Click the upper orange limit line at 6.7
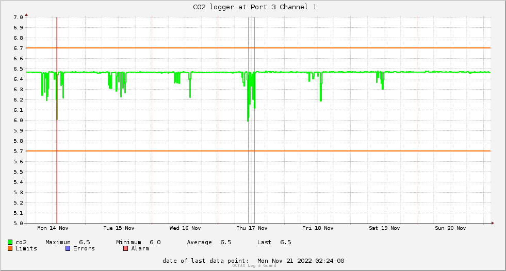This screenshot has height=271, width=506. click(258, 48)
